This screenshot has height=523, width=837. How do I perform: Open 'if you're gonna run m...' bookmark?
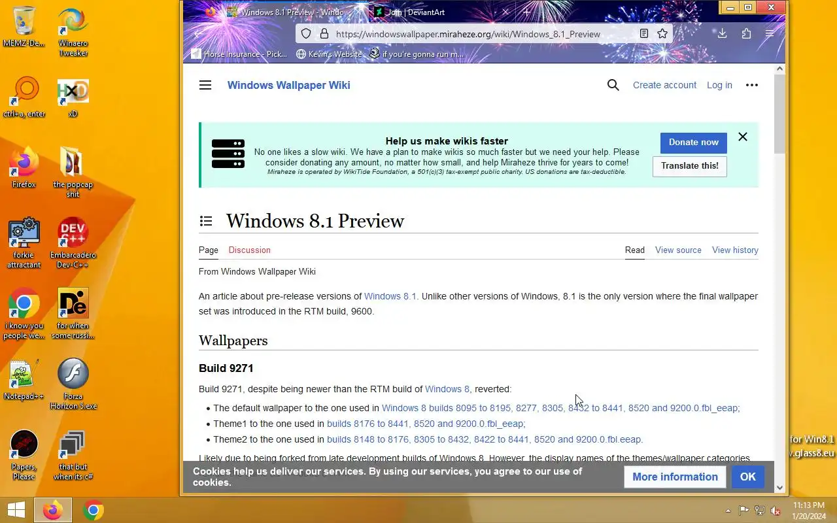pos(417,54)
